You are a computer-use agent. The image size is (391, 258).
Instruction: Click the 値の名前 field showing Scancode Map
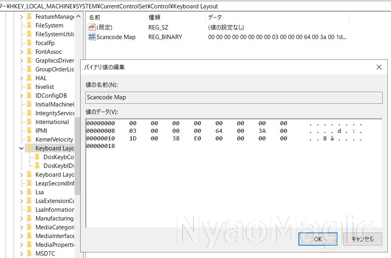pos(234,97)
